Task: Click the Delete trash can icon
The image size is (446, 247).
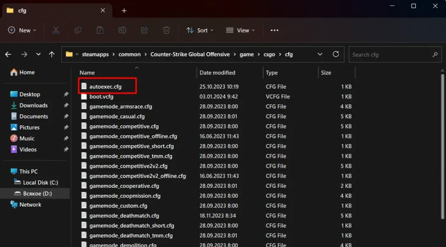Action: point(166,30)
